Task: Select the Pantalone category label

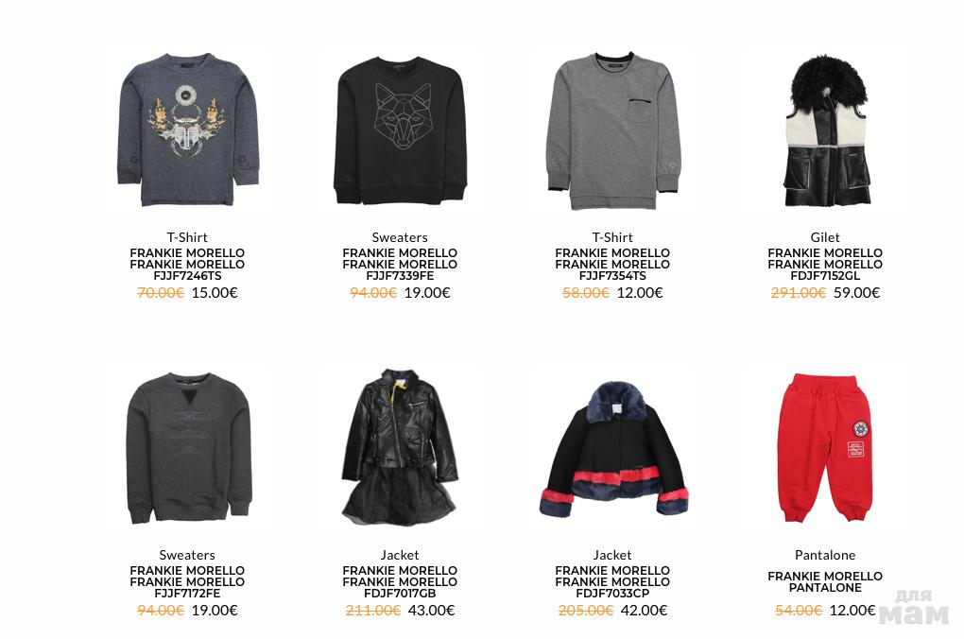Action: coord(825,556)
